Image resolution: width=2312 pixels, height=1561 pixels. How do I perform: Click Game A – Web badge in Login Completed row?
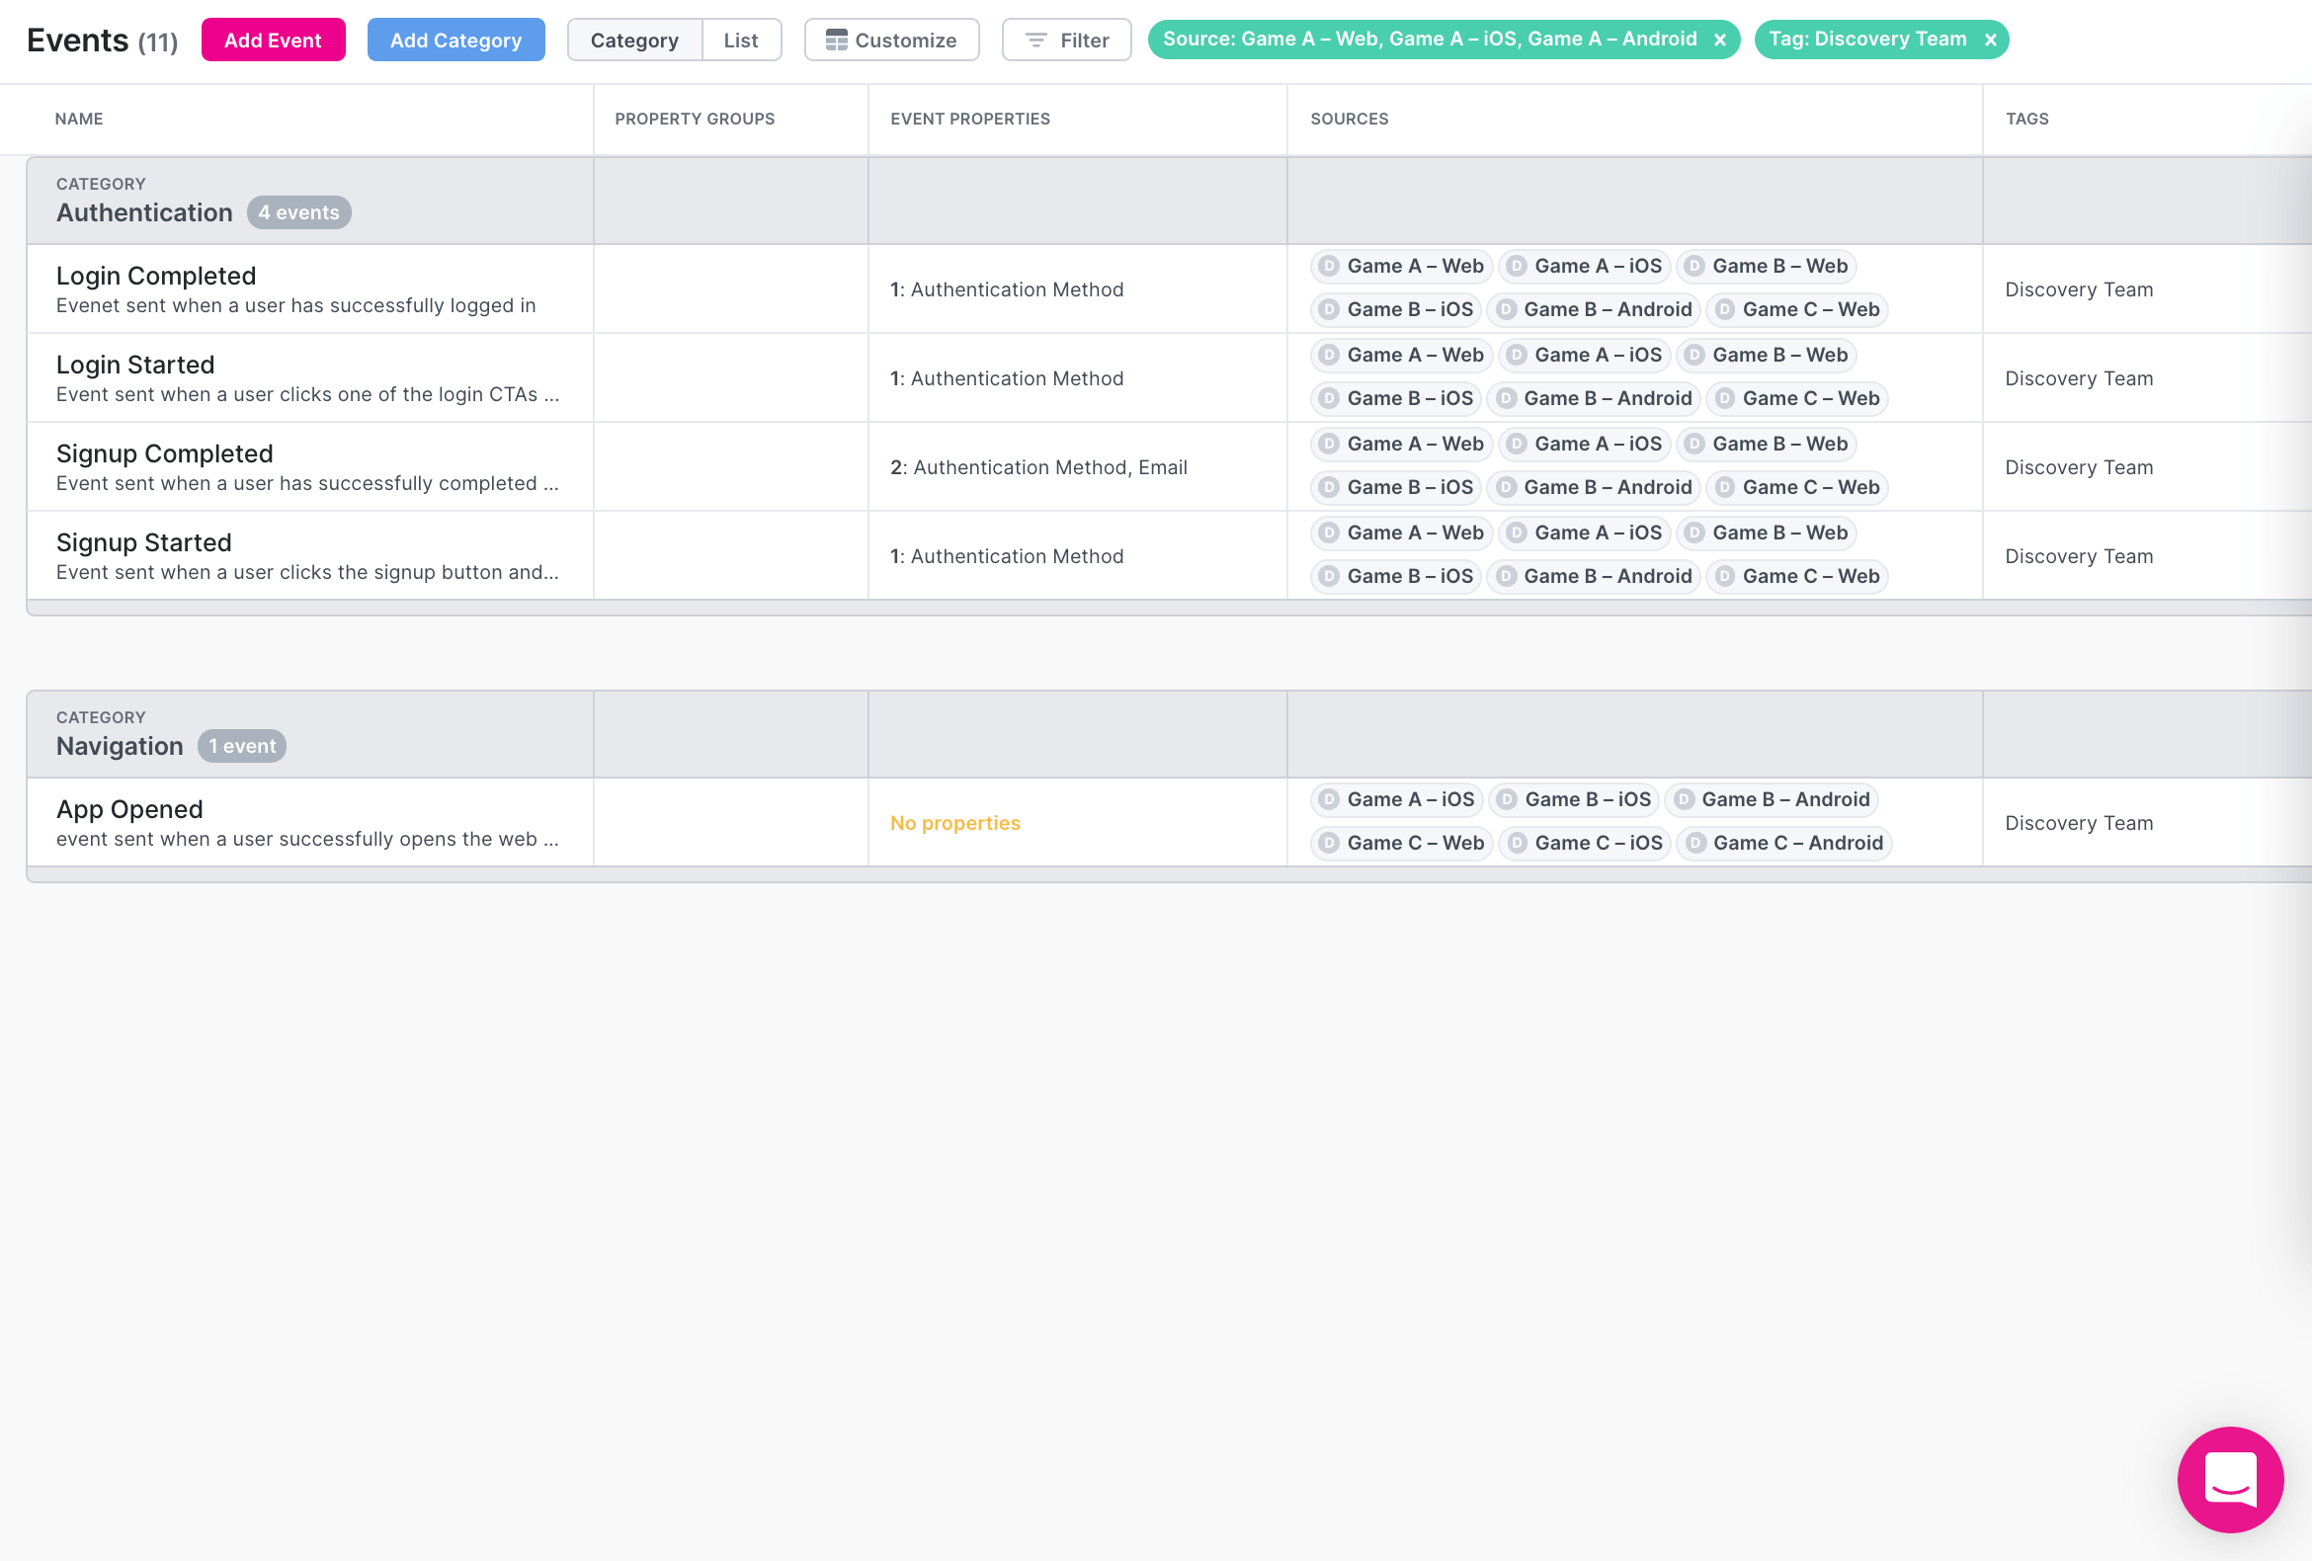click(1401, 266)
